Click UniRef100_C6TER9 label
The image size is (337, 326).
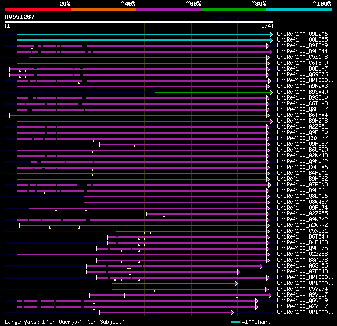click(x=302, y=63)
